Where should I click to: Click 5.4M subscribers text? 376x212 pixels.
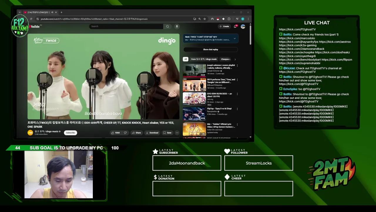(41, 134)
